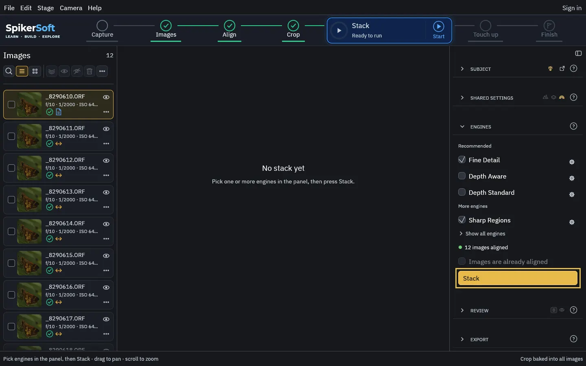
Task: Open Depth Aware engine settings gear
Action: tap(572, 178)
